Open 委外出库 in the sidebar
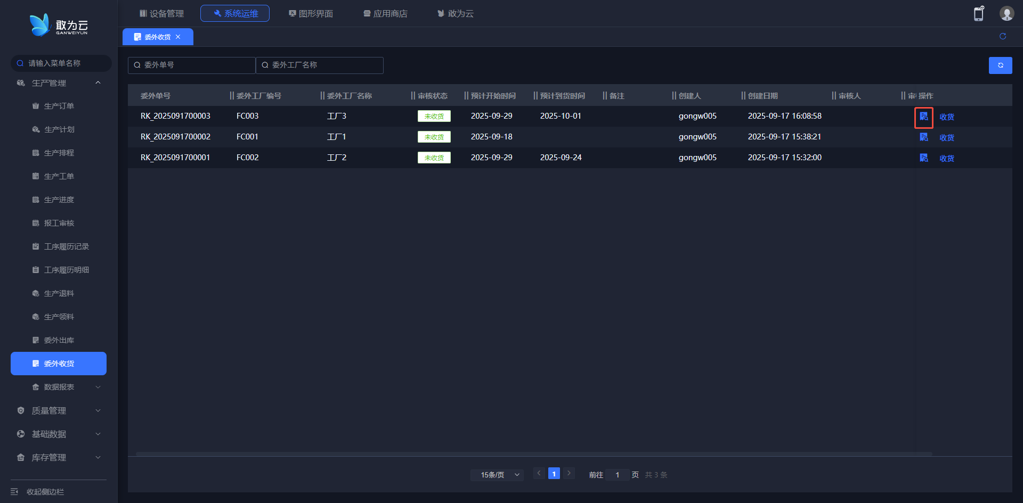 click(59, 340)
